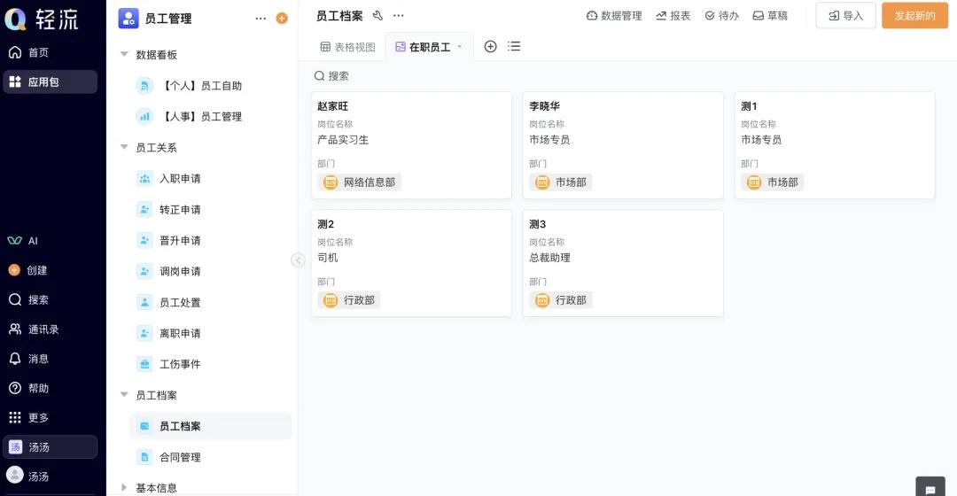Open the dropdown arrow on the 在职员工 tab

(460, 47)
